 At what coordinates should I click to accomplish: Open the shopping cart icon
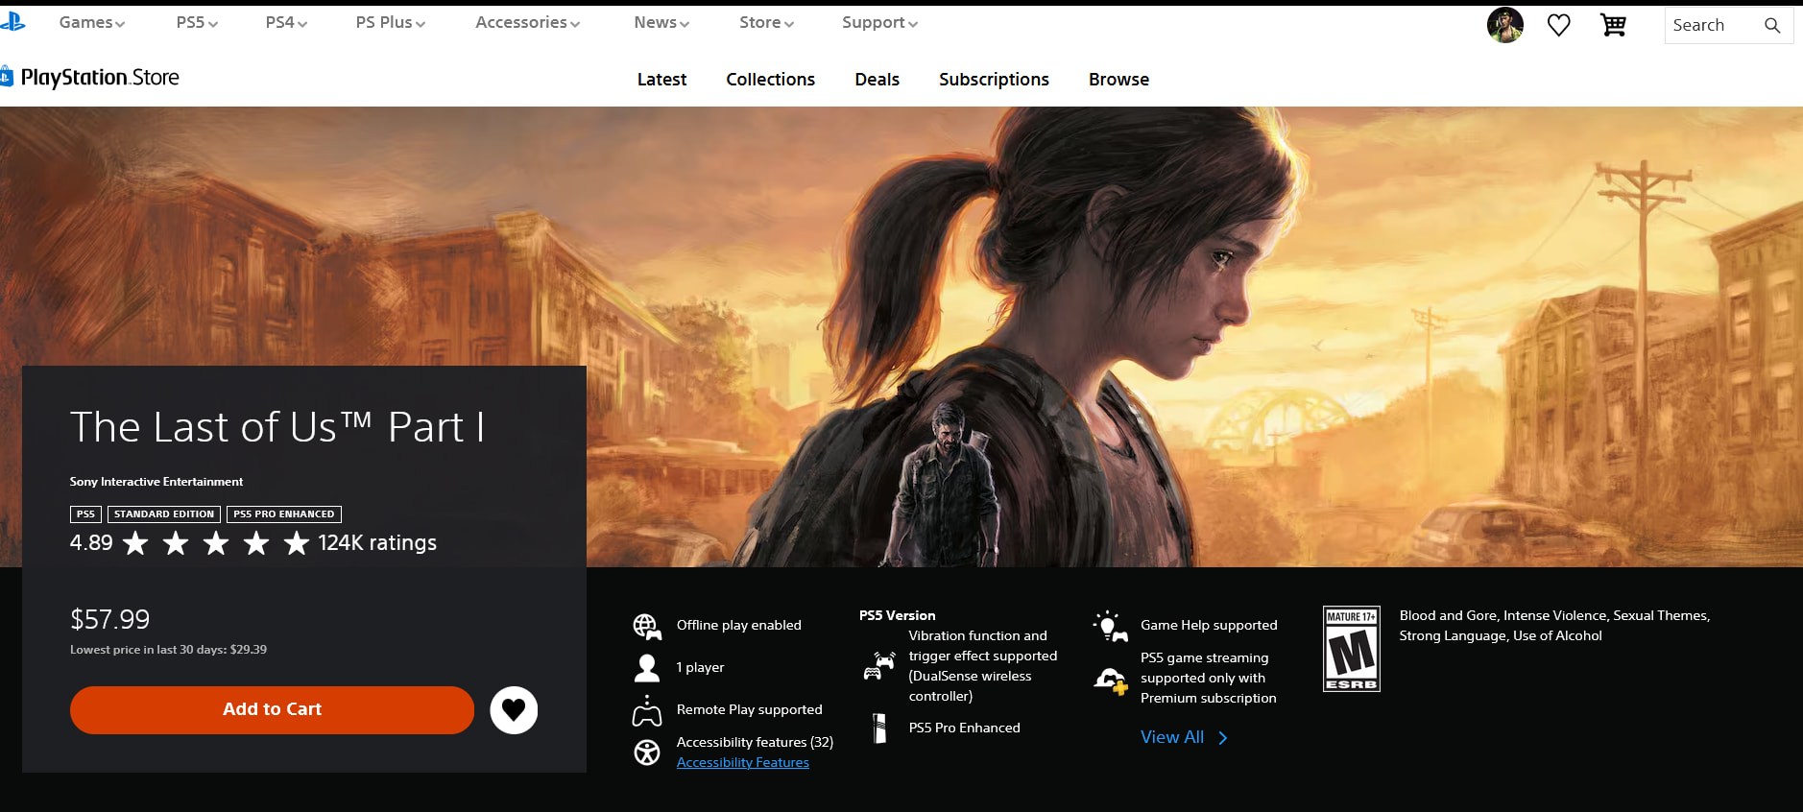click(x=1613, y=25)
